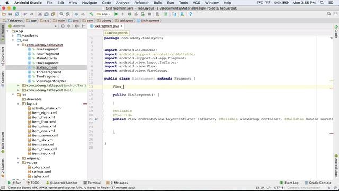Start debugging with the bug icon

(129, 14)
